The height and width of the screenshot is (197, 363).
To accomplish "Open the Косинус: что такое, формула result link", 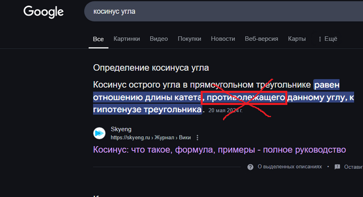I will (219, 149).
